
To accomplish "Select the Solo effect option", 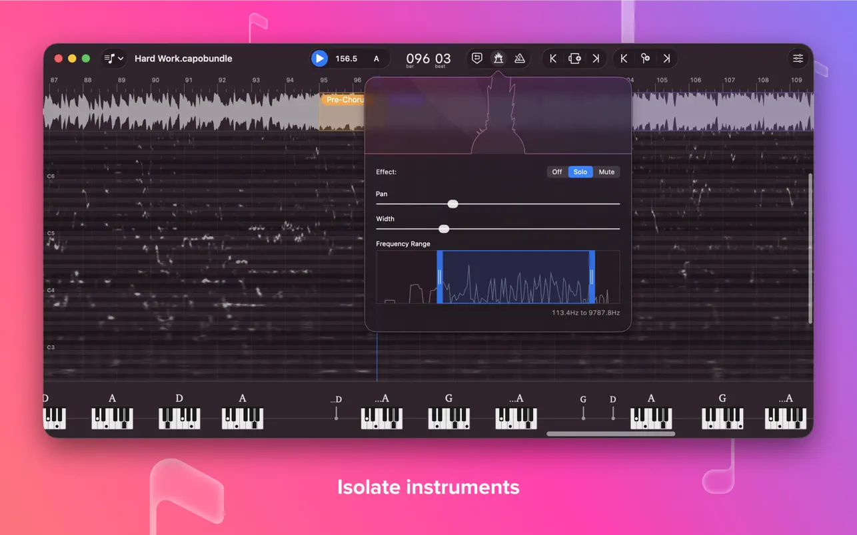I will coord(580,172).
